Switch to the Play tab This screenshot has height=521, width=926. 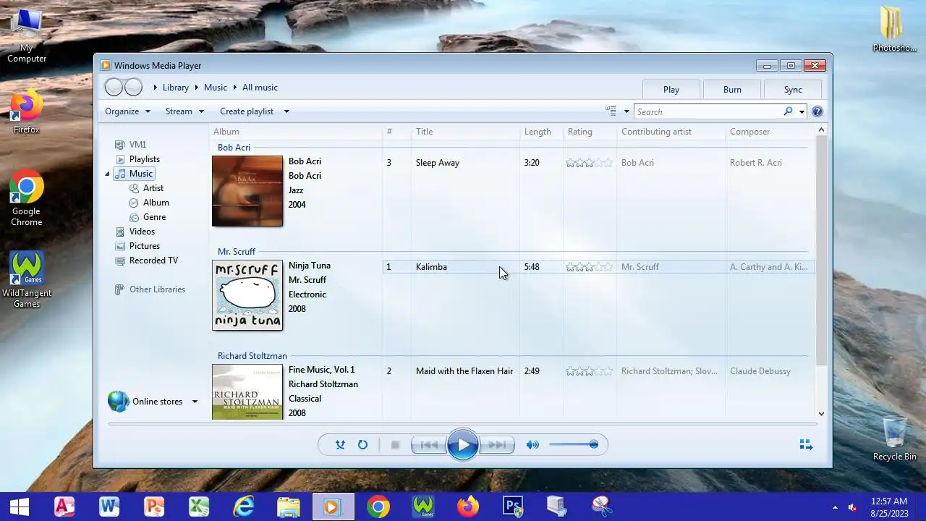[671, 90]
